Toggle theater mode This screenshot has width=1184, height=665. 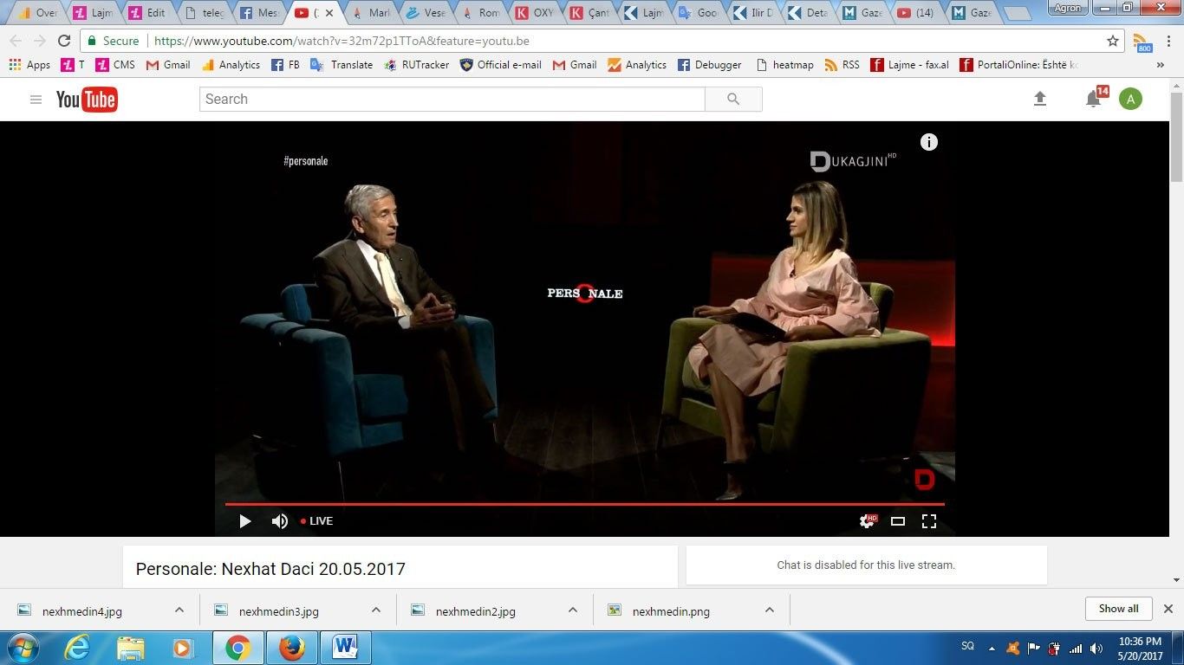pyautogui.click(x=898, y=521)
